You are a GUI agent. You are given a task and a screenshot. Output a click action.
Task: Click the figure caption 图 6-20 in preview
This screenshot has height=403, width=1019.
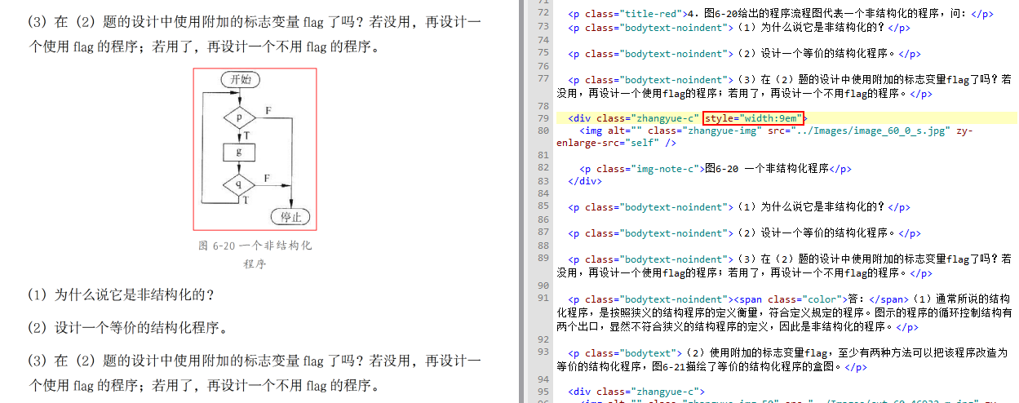click(255, 246)
